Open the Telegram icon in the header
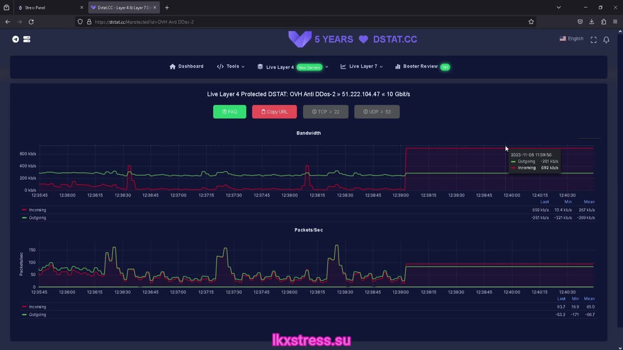This screenshot has width=623, height=350. click(16, 39)
